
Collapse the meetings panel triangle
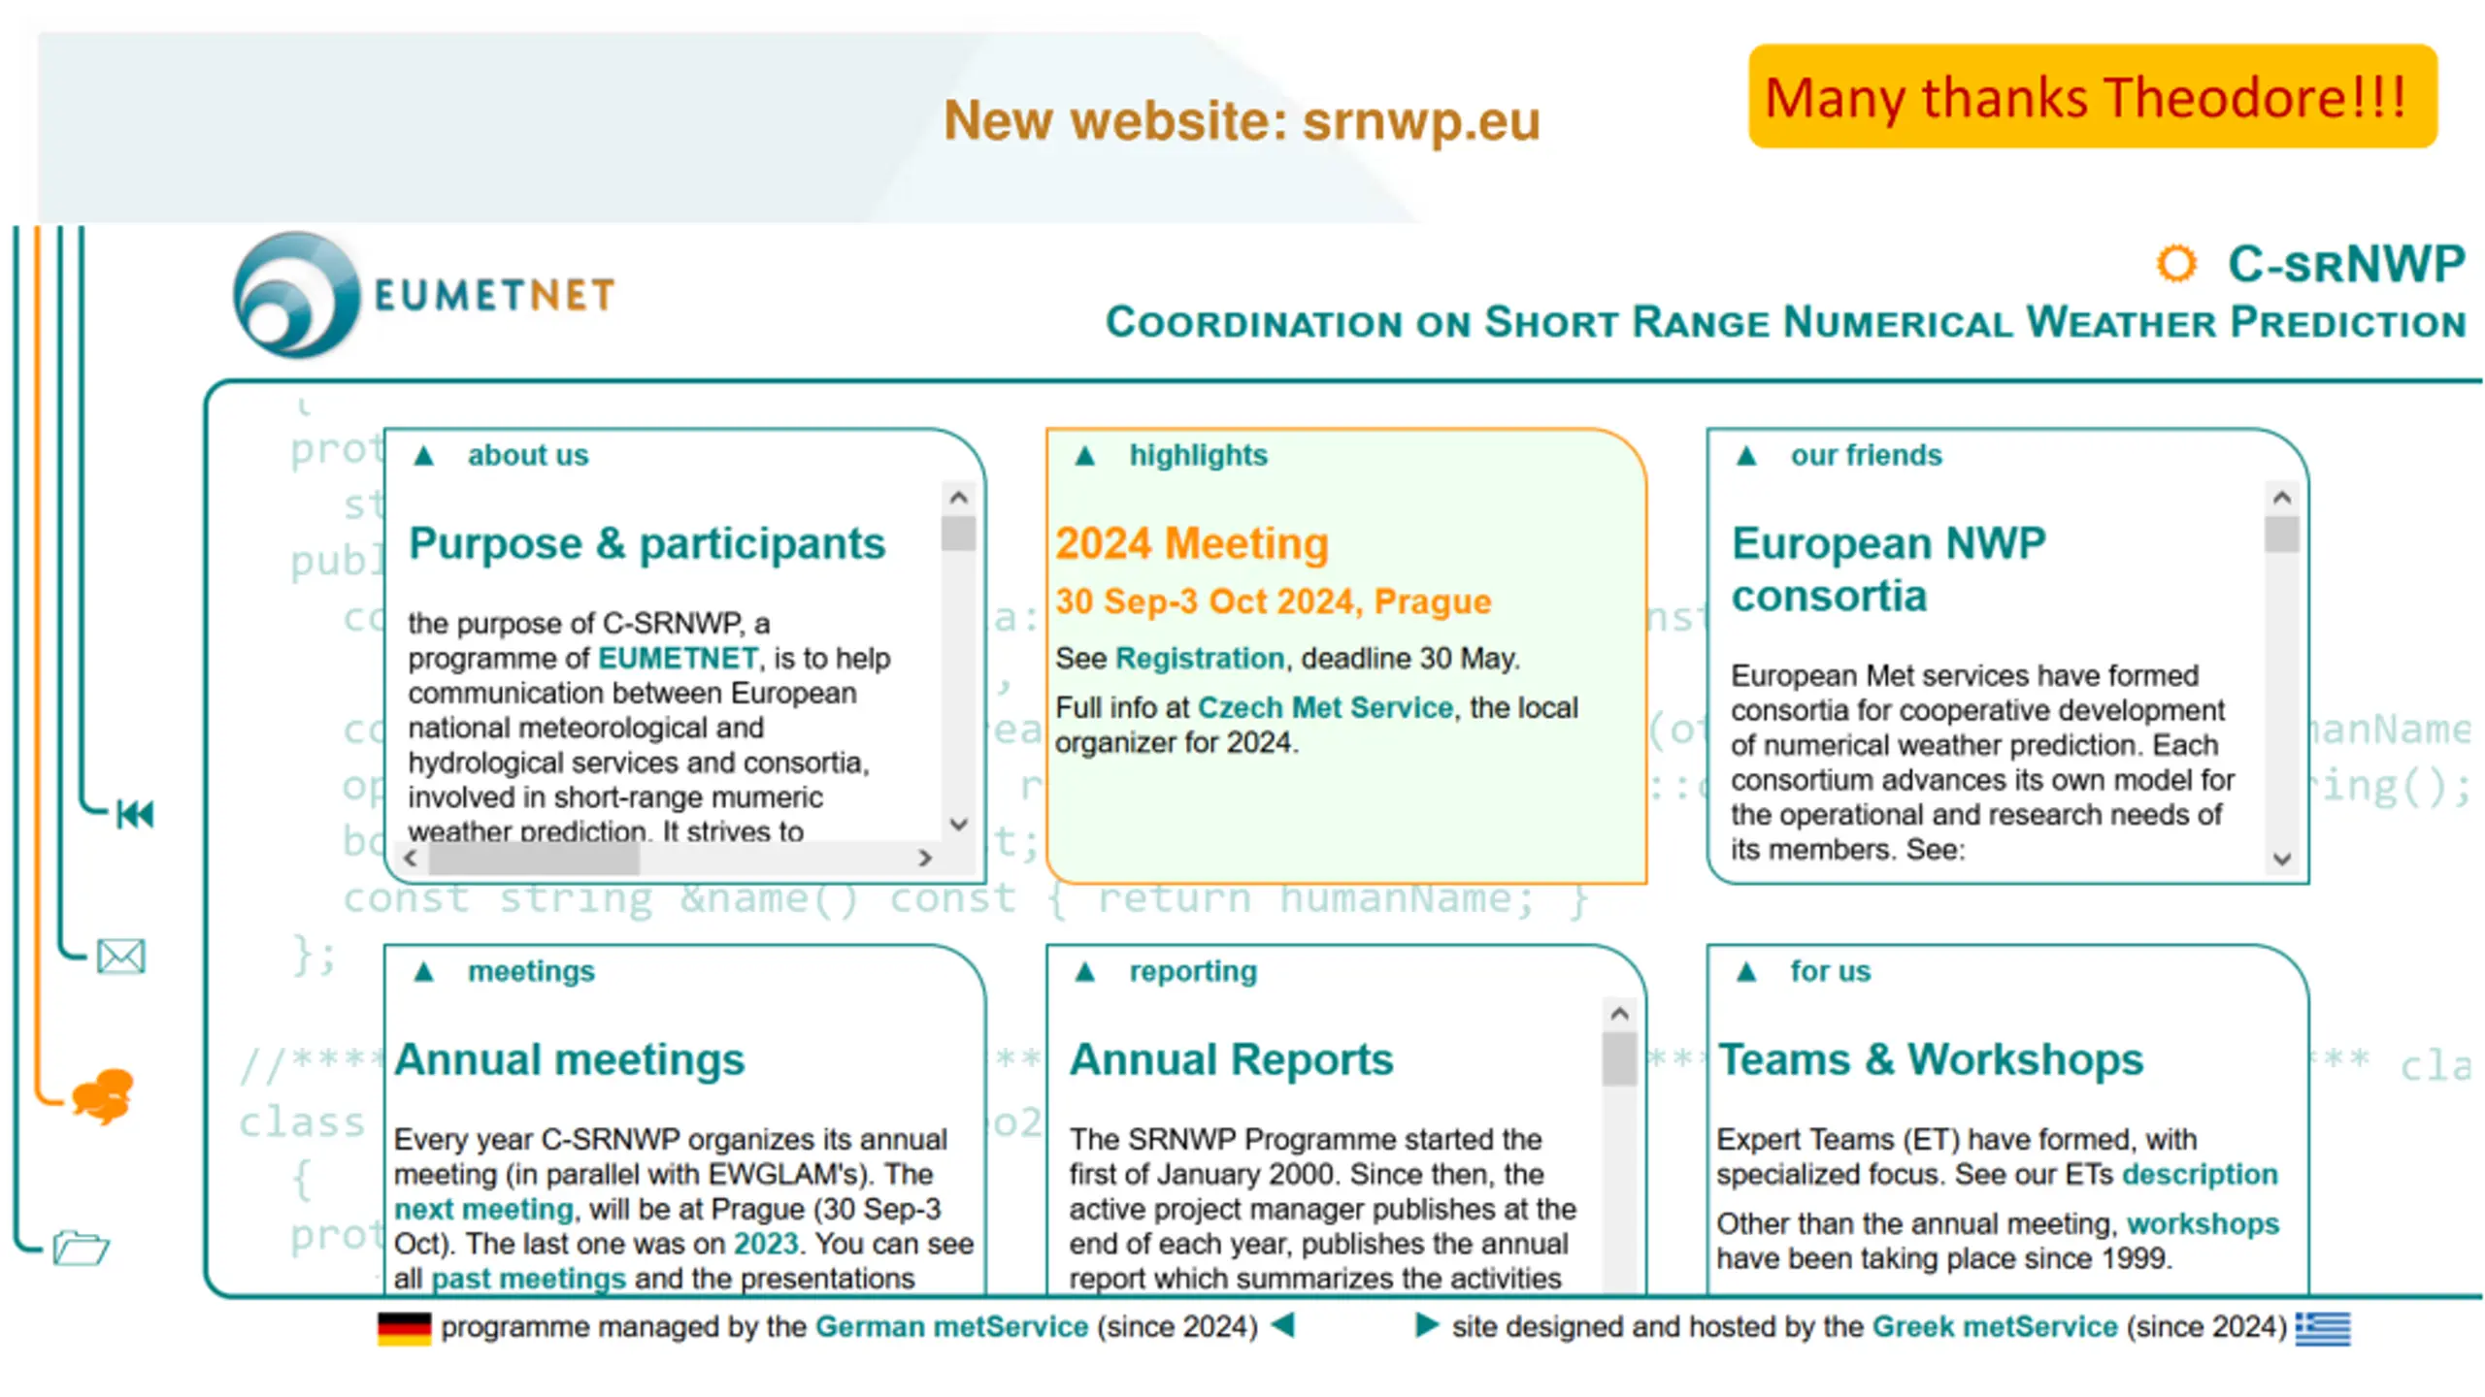tap(423, 971)
